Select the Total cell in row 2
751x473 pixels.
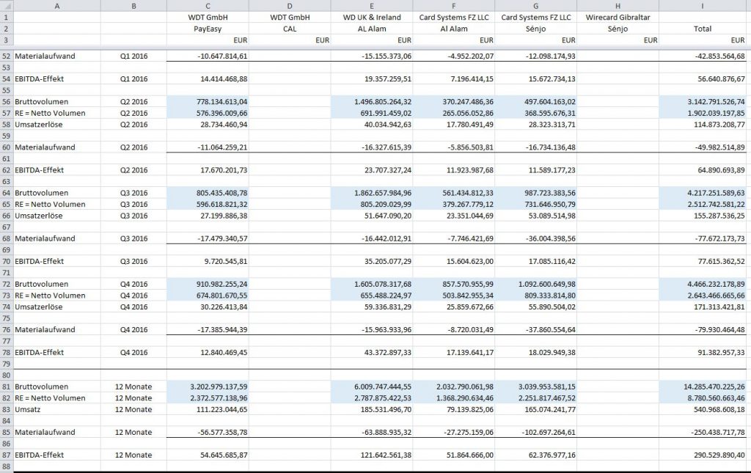pyautogui.click(x=703, y=29)
